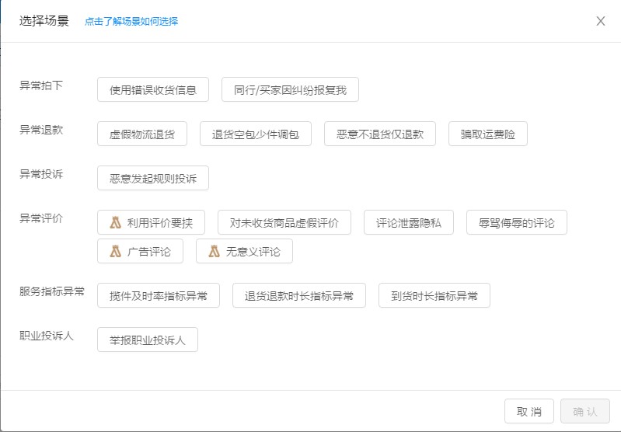621x432 pixels.
Task: Click the crown icon on 利用评价要挟
Action: point(115,222)
